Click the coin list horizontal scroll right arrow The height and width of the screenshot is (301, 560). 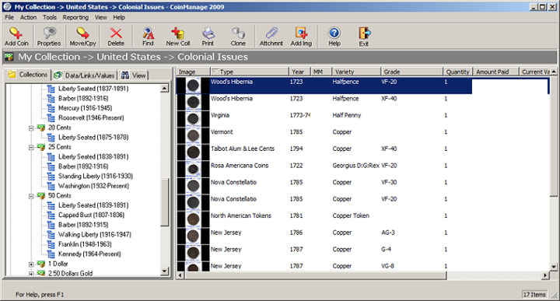(x=545, y=275)
